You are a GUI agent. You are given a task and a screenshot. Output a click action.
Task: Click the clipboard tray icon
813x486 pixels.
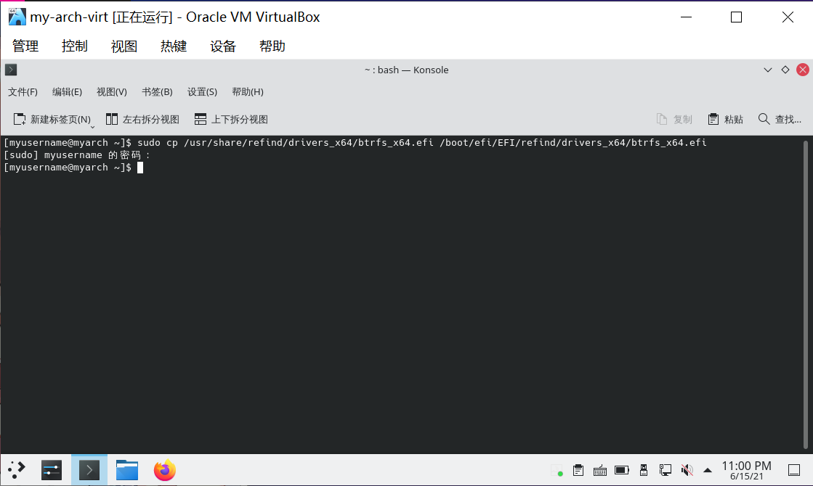coord(578,470)
